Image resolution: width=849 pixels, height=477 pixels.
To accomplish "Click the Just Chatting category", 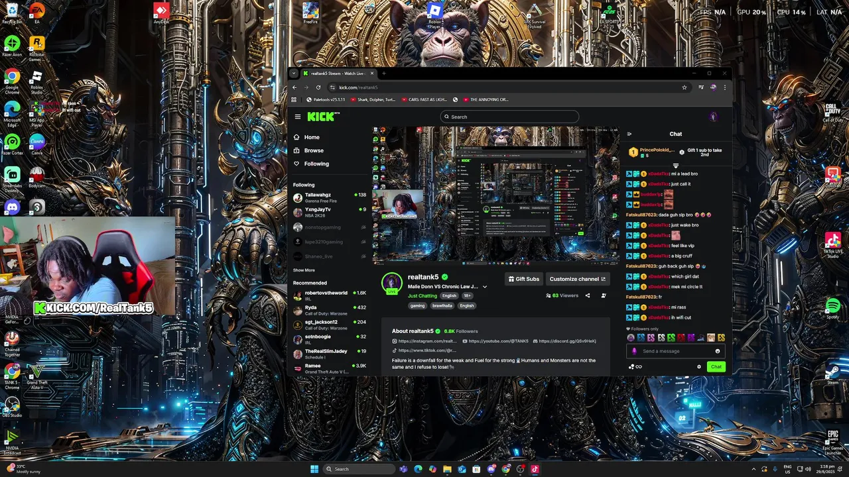I will pyautogui.click(x=423, y=295).
